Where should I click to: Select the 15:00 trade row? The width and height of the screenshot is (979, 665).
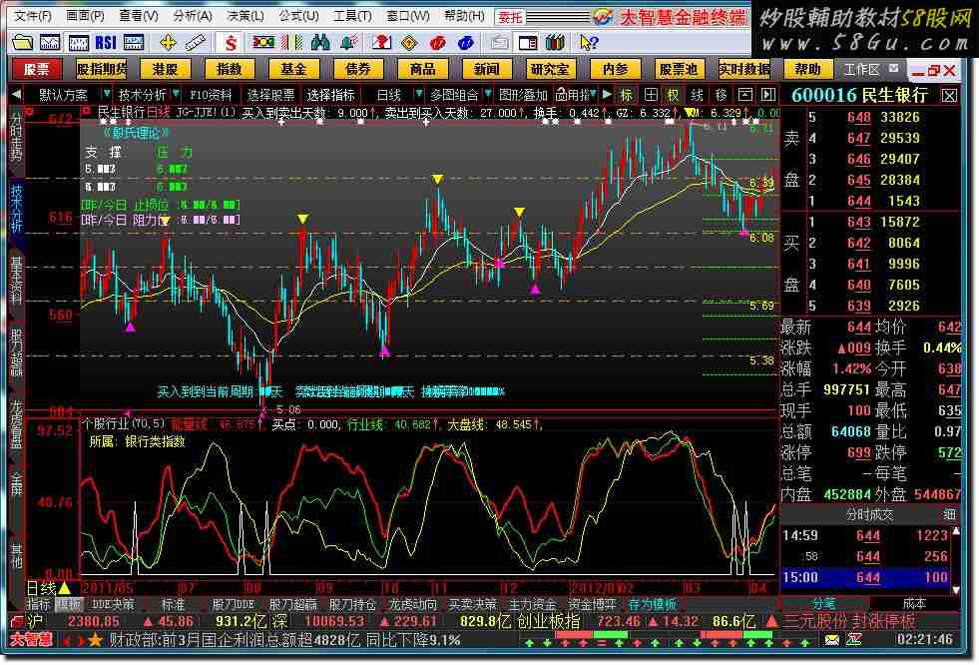[x=865, y=577]
